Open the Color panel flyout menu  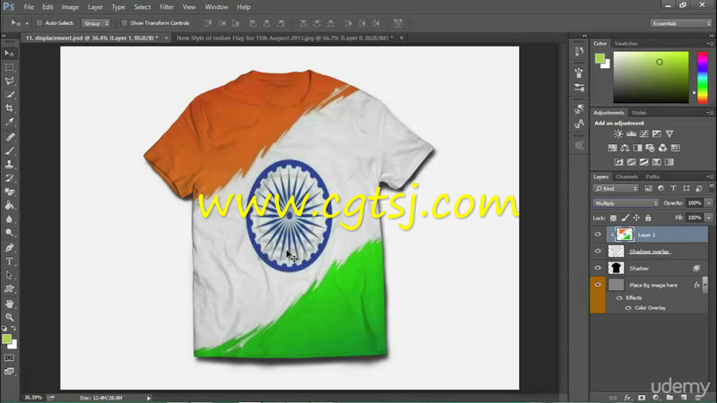(708, 43)
